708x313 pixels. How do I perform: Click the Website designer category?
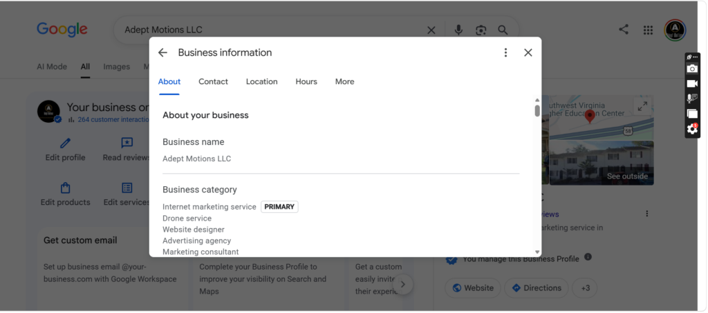(x=194, y=230)
